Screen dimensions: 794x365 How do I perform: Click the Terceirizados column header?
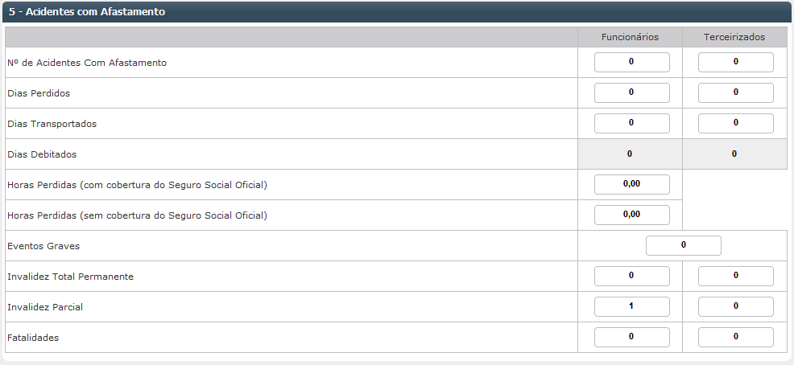click(734, 37)
